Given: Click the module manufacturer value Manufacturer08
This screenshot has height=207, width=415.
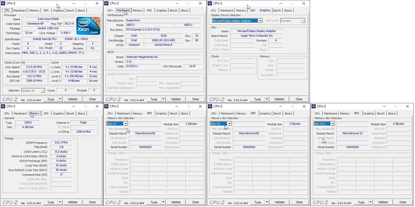Looking at the screenshot, I should (249, 133).
